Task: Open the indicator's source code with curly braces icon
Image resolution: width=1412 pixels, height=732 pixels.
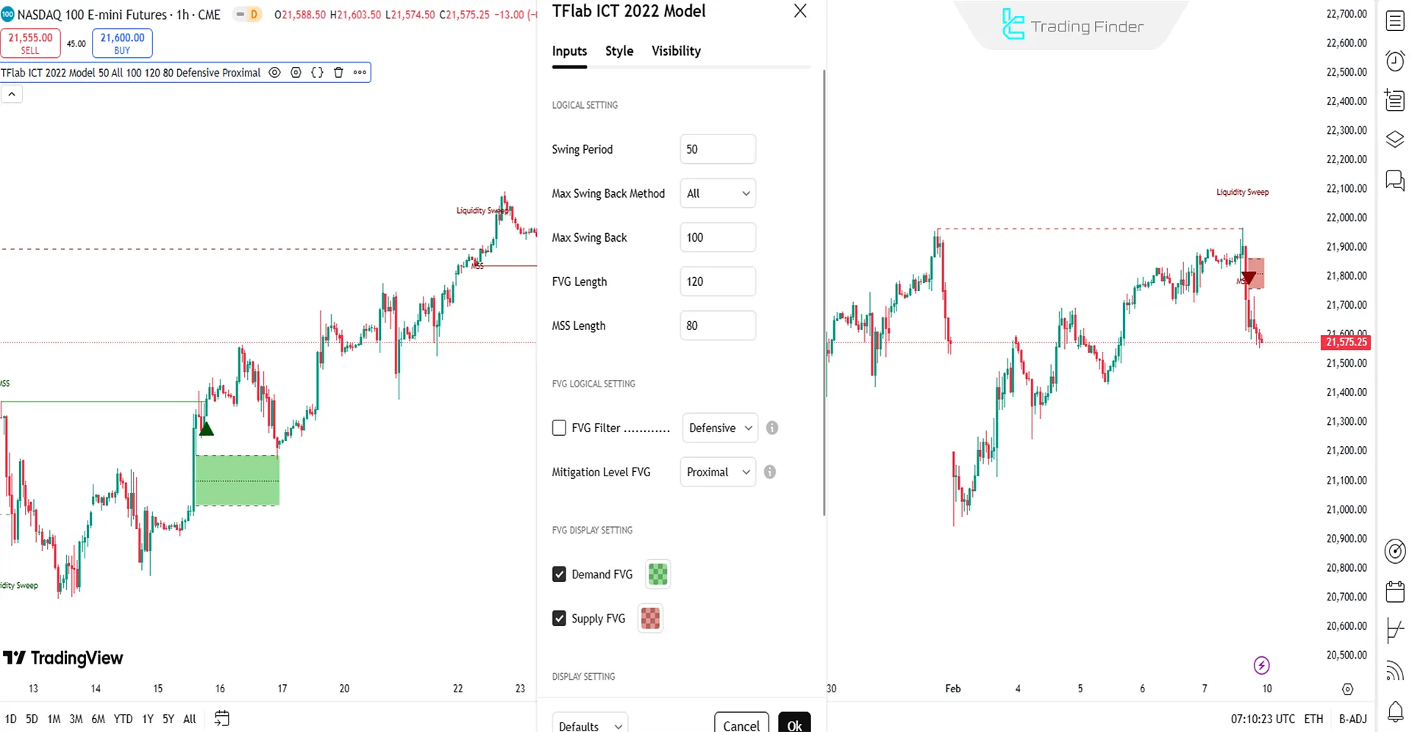Action: tap(317, 73)
